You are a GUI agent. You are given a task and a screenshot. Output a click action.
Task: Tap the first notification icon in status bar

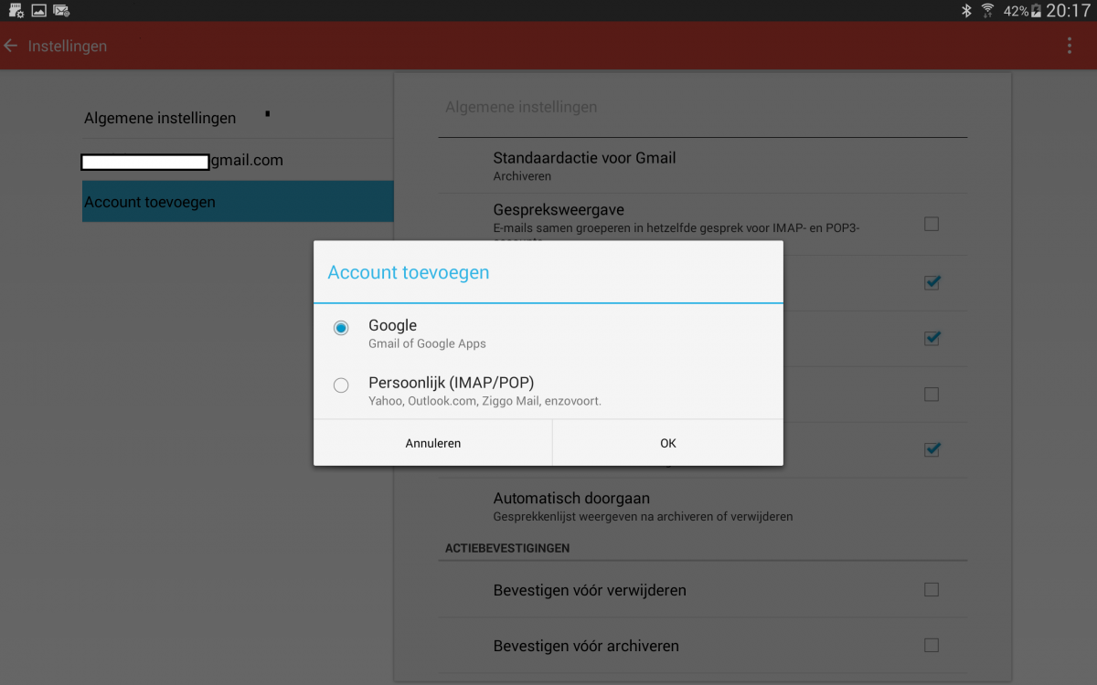coord(16,11)
